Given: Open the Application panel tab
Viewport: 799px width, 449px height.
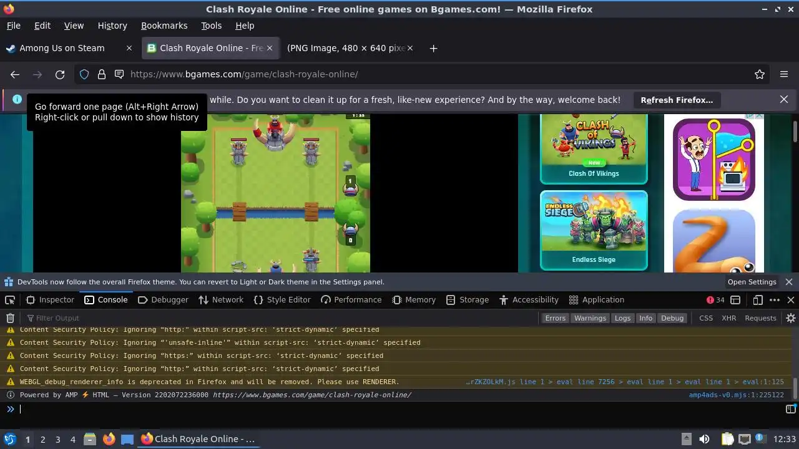Looking at the screenshot, I should coord(597,300).
